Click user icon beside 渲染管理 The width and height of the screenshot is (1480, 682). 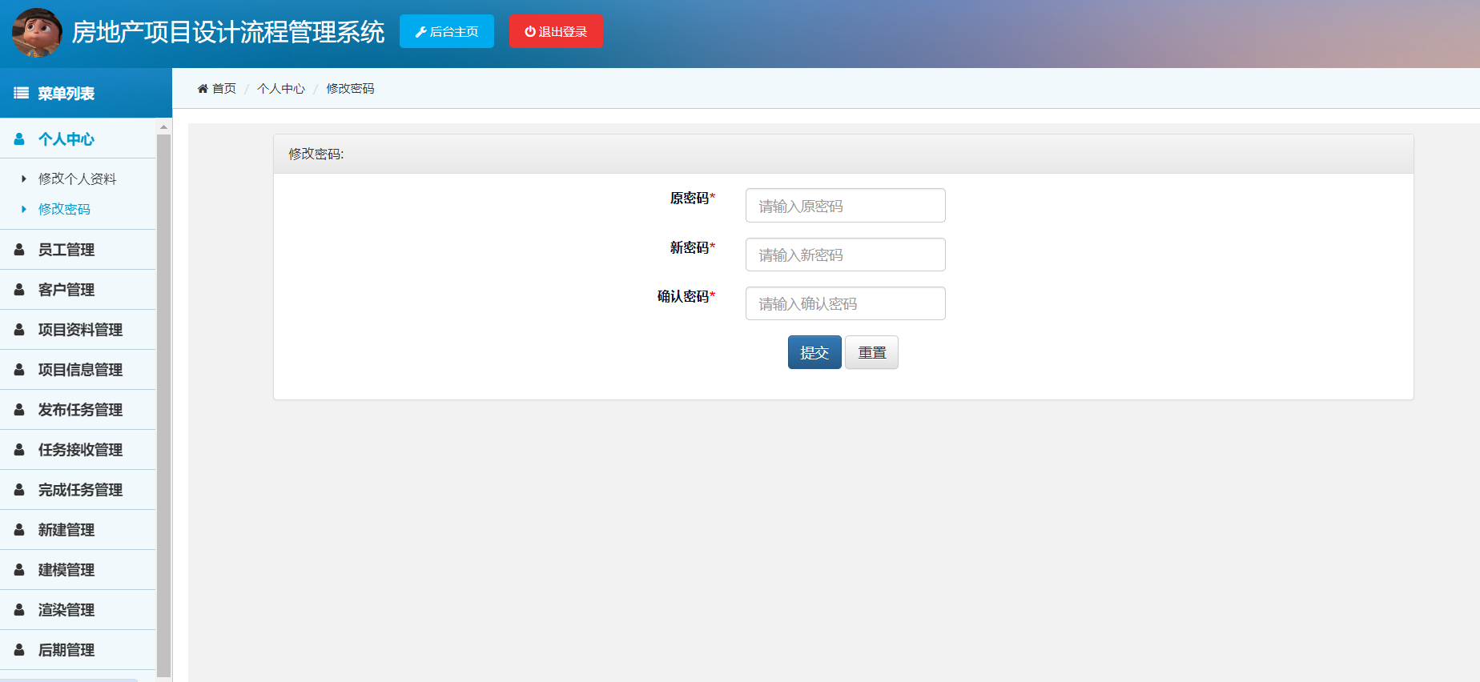(x=19, y=610)
